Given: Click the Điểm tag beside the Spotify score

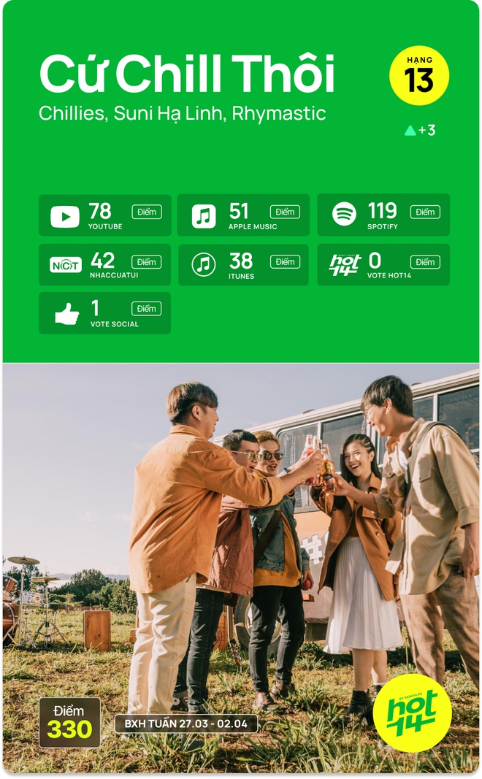Looking at the screenshot, I should pos(425,212).
